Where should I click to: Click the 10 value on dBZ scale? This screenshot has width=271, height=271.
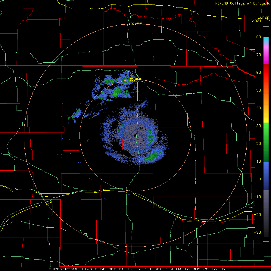coord(259,161)
